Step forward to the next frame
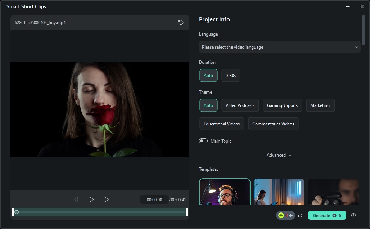 (x=106, y=199)
